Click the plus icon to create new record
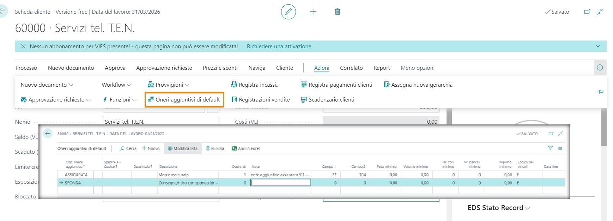Viewport: 613px width, 221px height. pos(313,12)
